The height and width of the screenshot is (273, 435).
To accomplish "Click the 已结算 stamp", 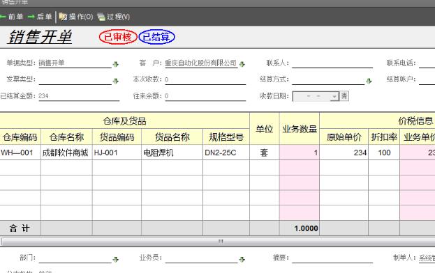I will tap(156, 37).
